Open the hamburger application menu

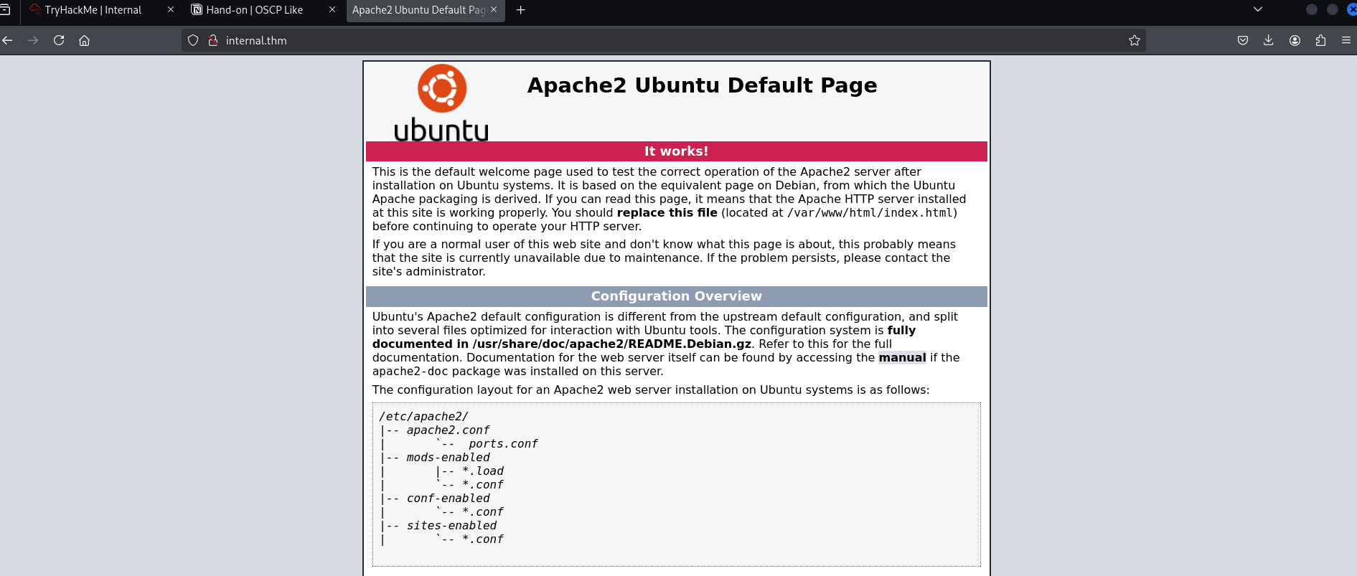point(1346,41)
